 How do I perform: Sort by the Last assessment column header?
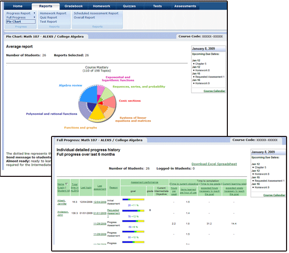(x=100, y=187)
